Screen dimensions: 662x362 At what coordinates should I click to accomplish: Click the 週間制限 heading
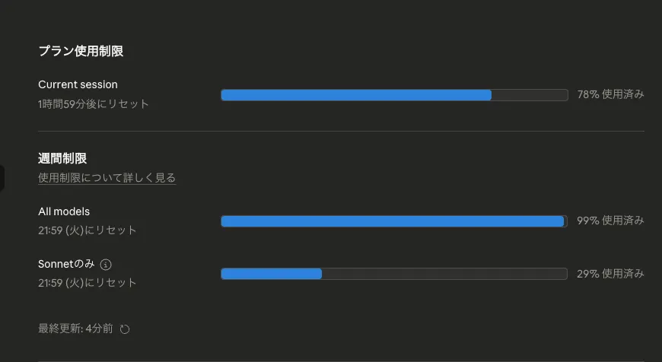pyautogui.click(x=62, y=159)
